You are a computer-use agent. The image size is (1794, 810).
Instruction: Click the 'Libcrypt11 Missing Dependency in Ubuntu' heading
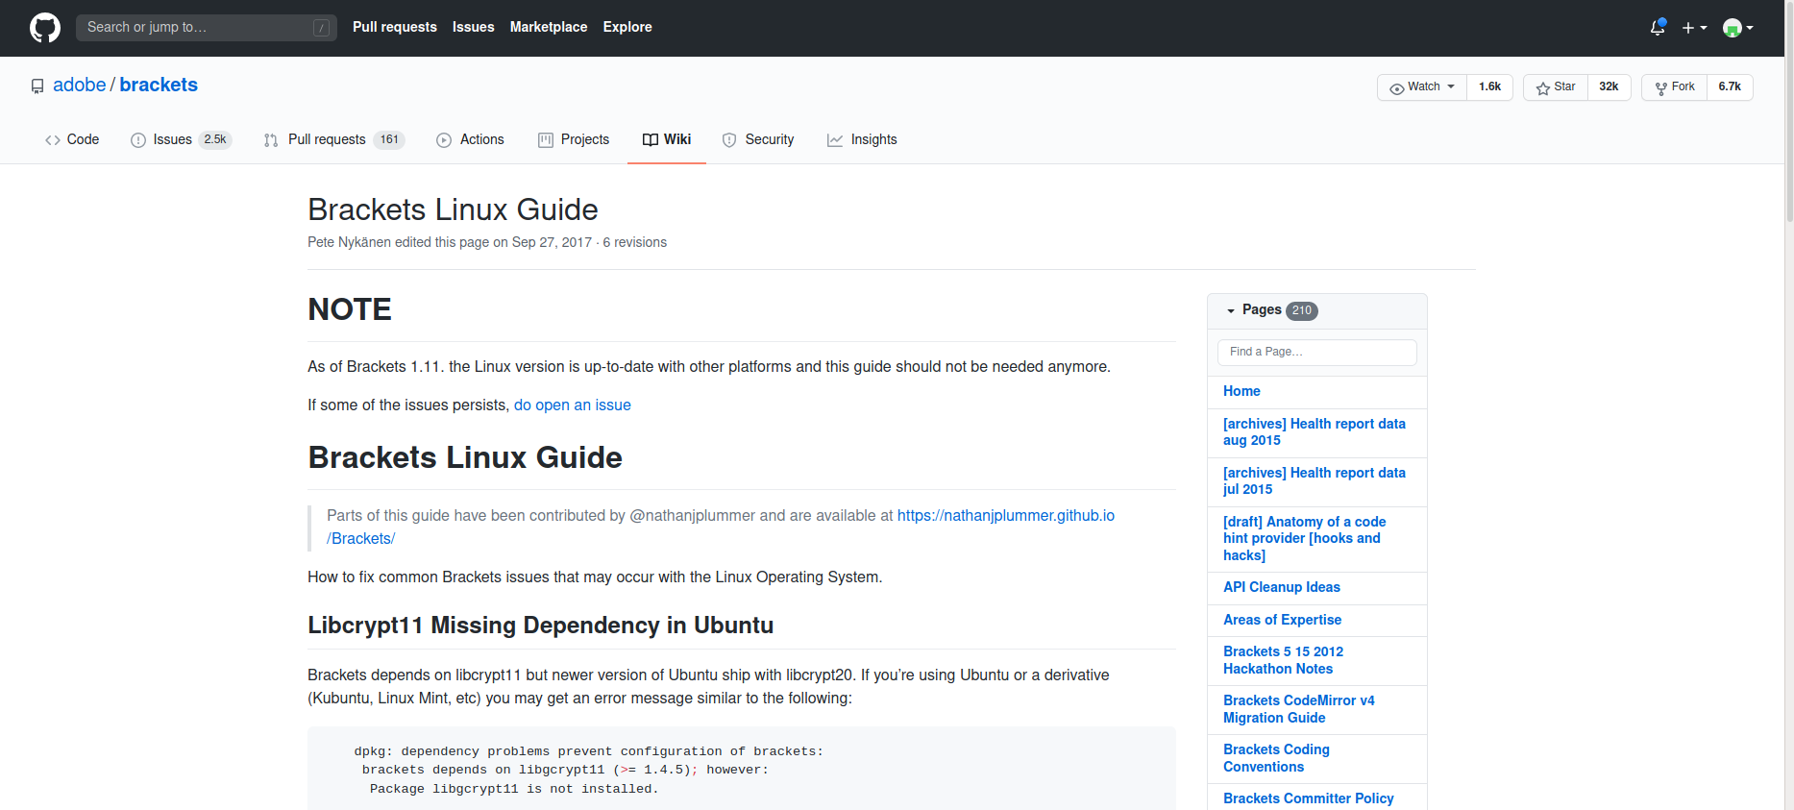pyautogui.click(x=541, y=626)
